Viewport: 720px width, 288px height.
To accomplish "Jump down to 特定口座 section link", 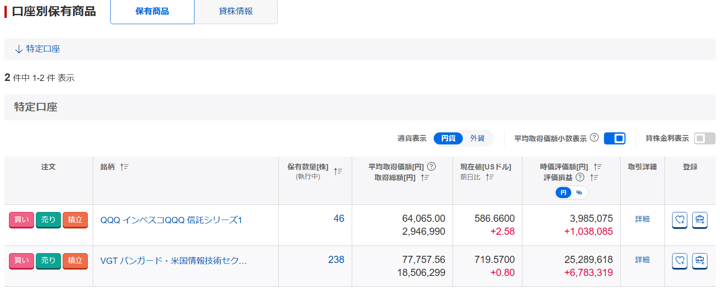I will pos(38,49).
